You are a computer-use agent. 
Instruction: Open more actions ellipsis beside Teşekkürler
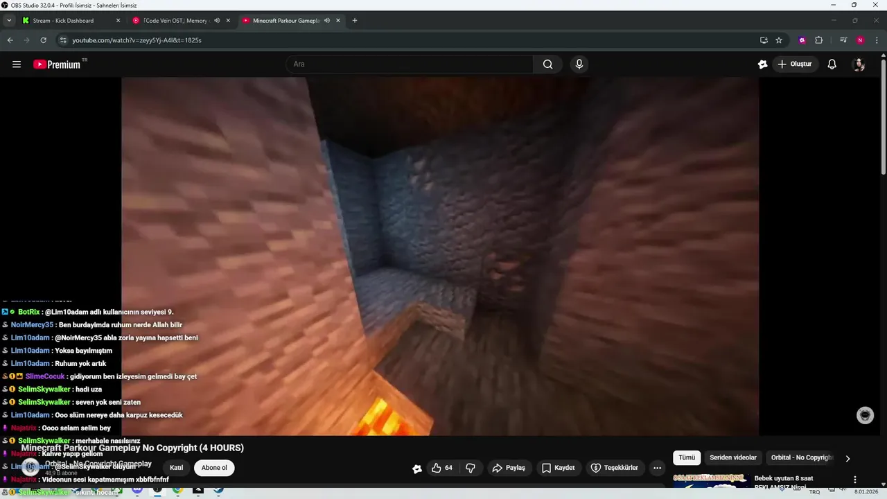[x=657, y=468]
